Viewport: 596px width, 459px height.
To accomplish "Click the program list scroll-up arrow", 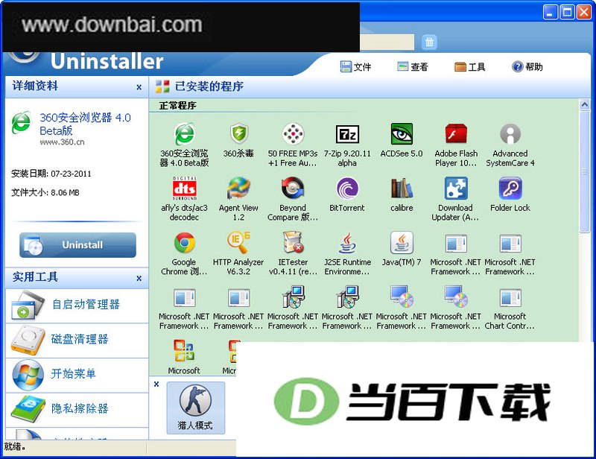I will [x=585, y=104].
